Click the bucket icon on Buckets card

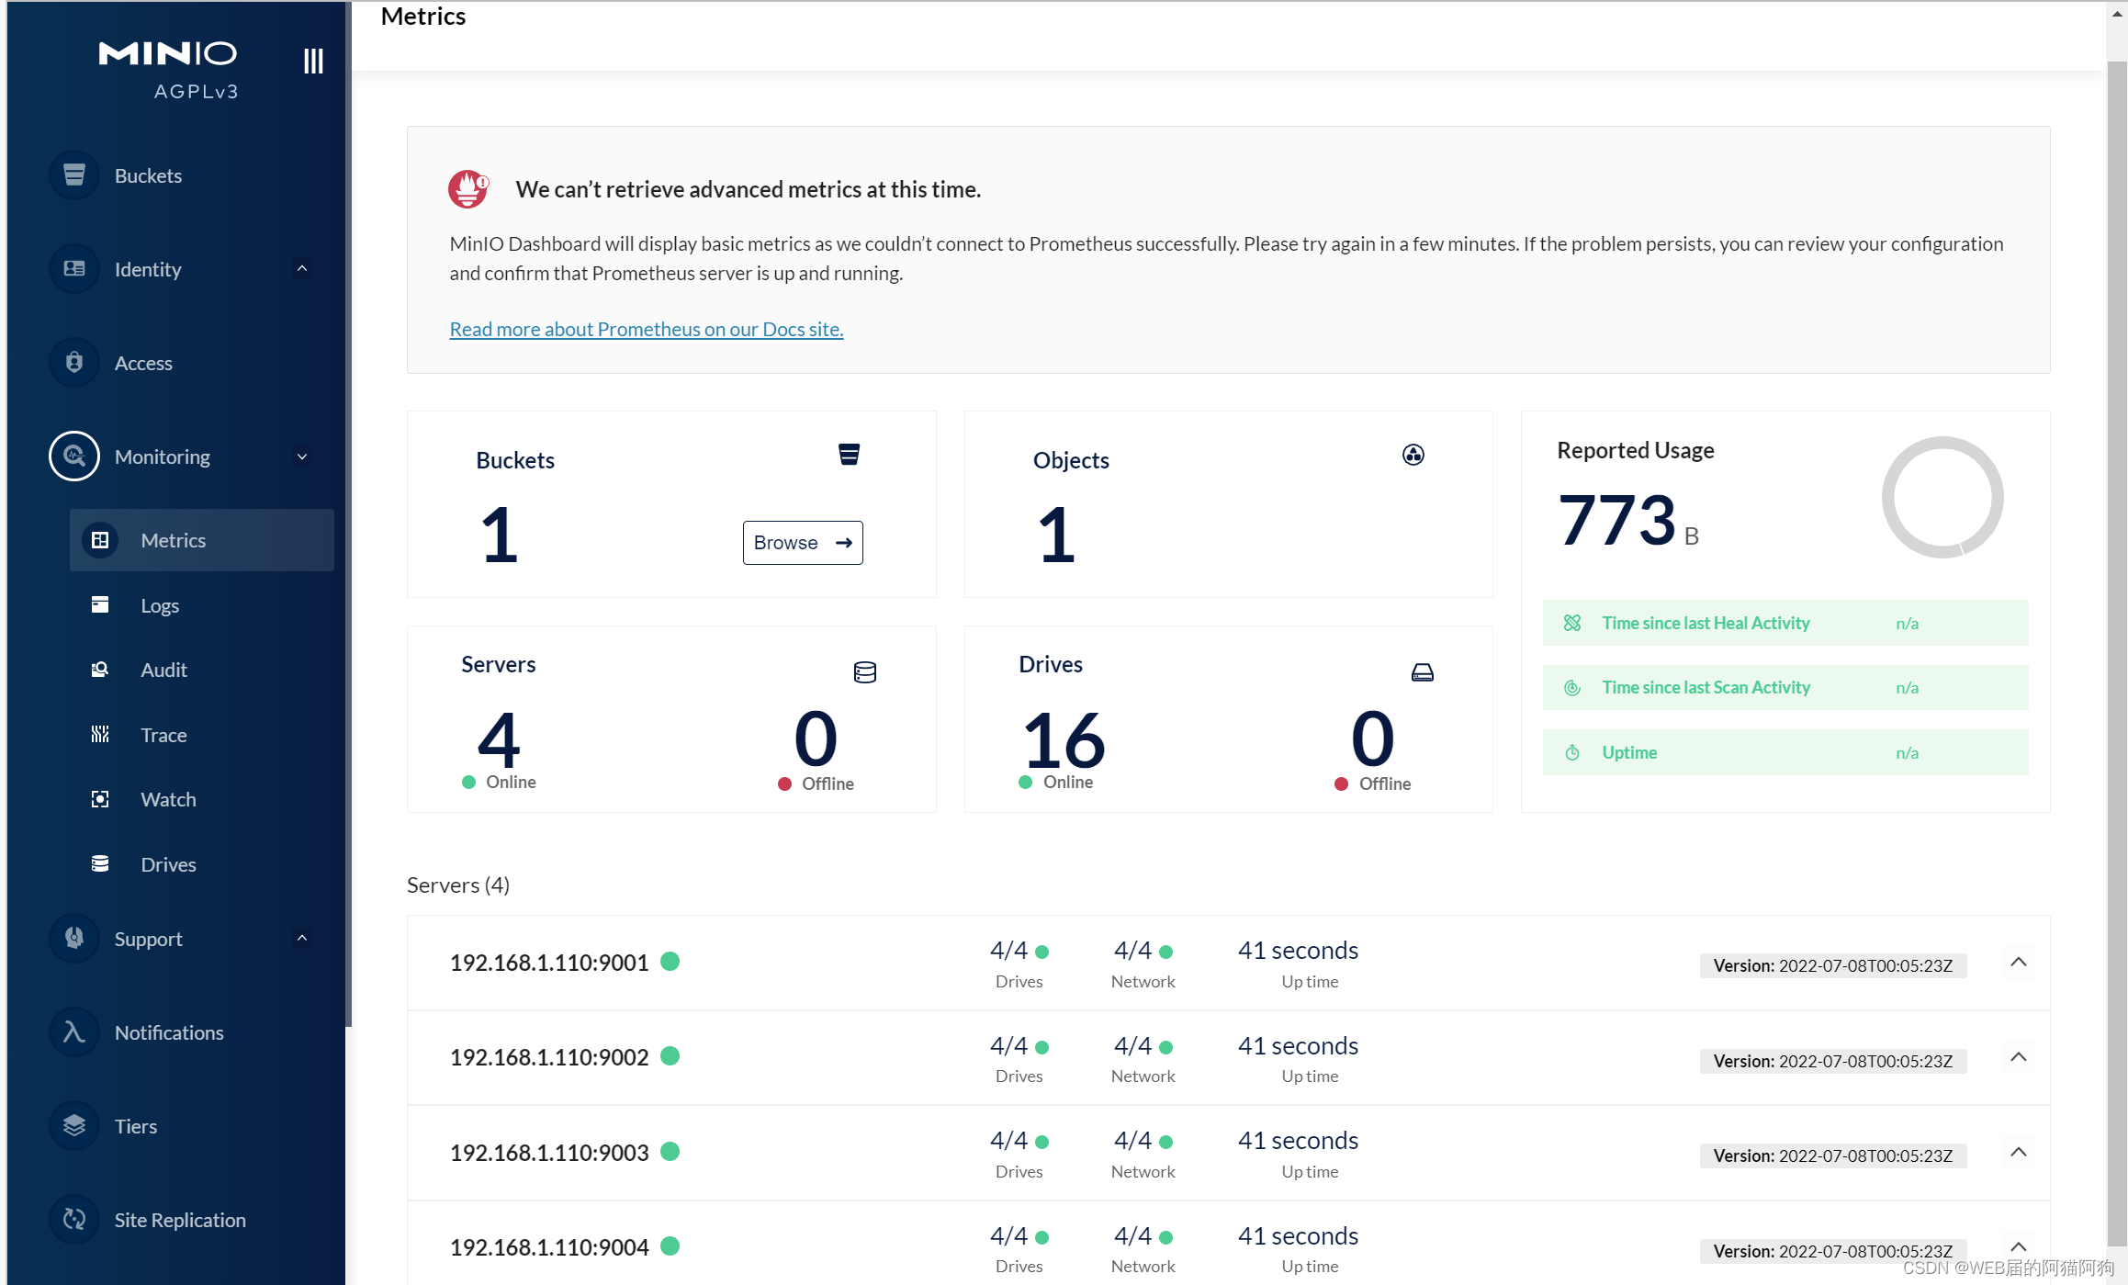point(849,455)
